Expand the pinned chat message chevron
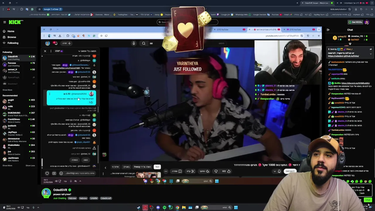The height and width of the screenshot is (211, 375). coord(371,54)
